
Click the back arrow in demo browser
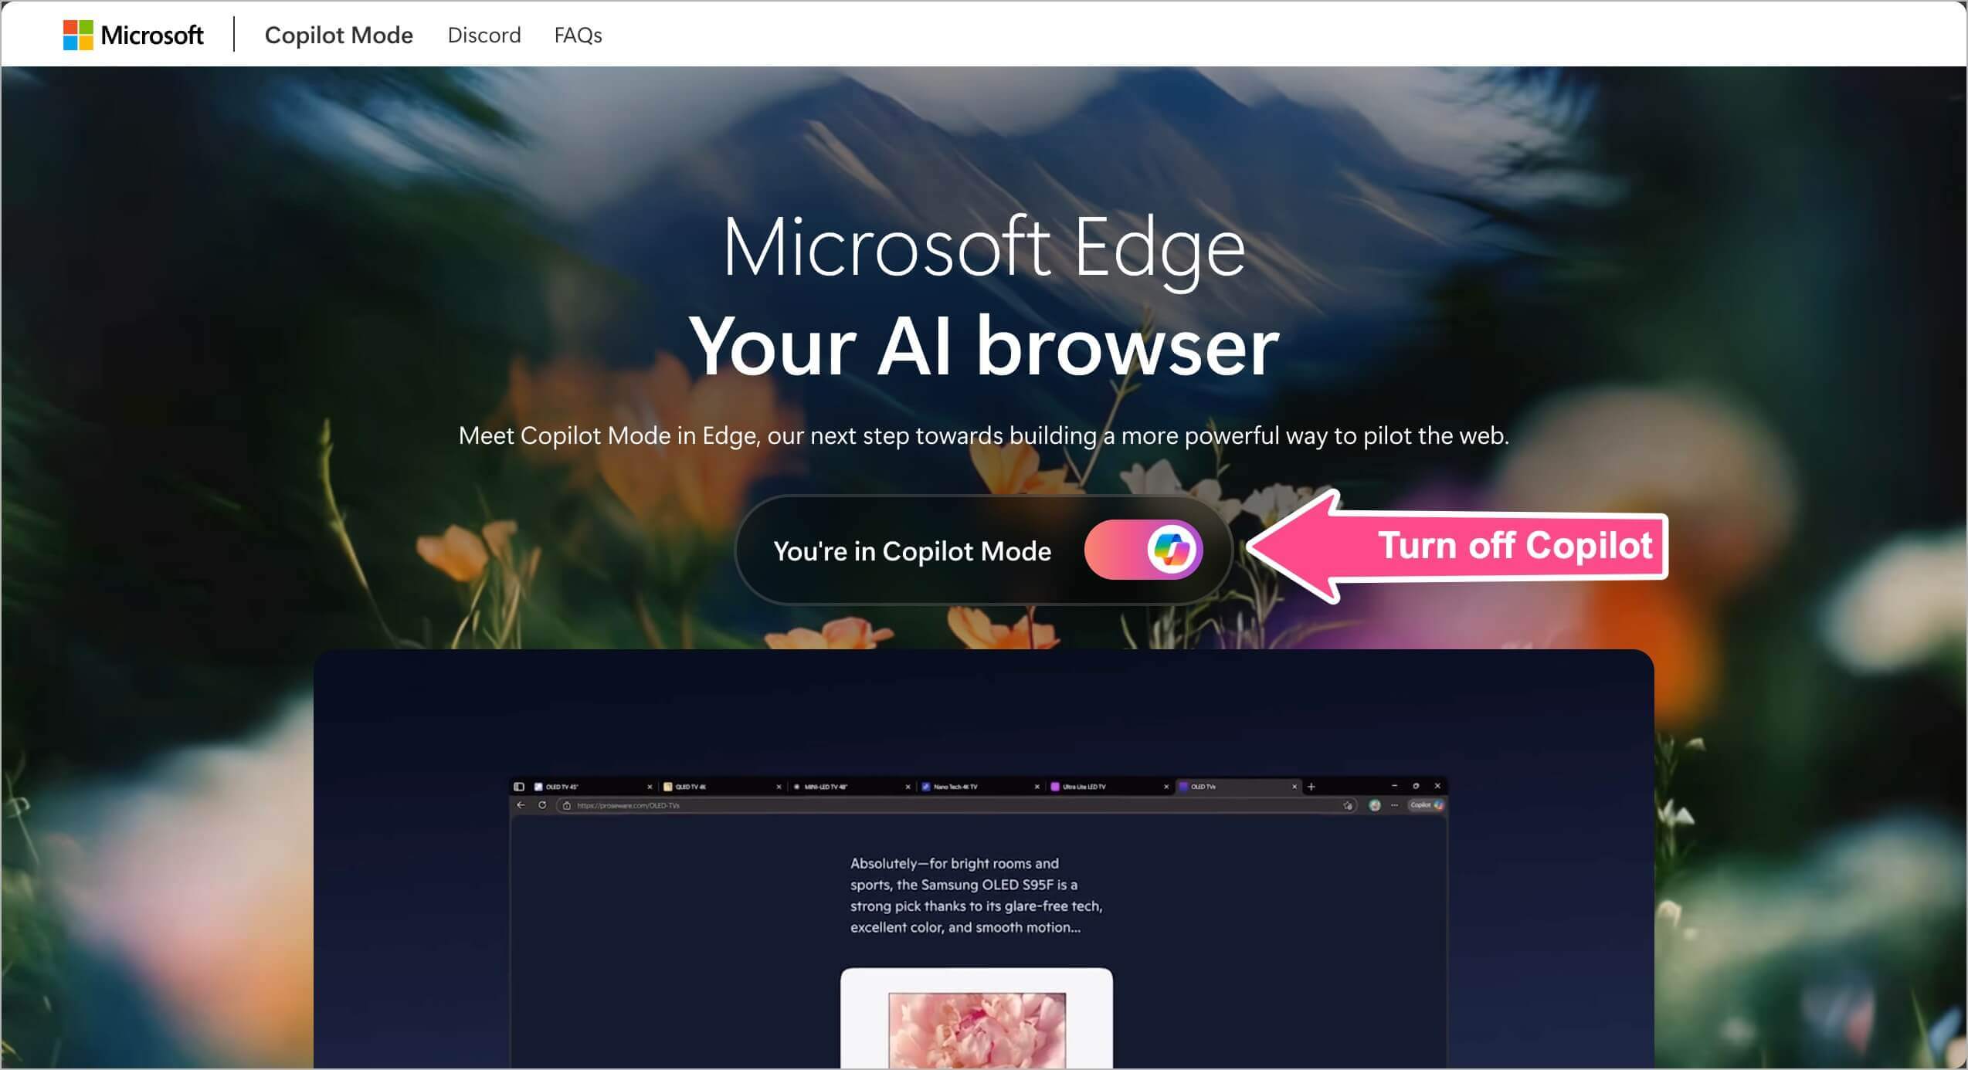[521, 805]
